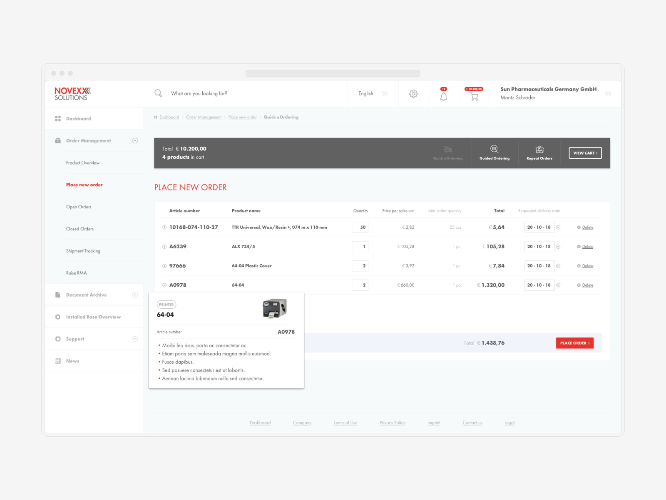Open the English language dropdown

tap(373, 93)
